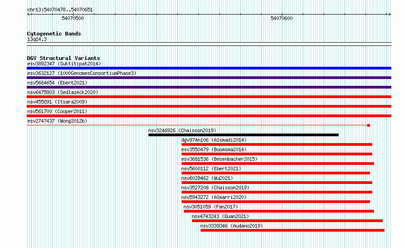Select the red bar under nsv3527208
The width and height of the screenshot is (404, 248).
click(x=277, y=192)
